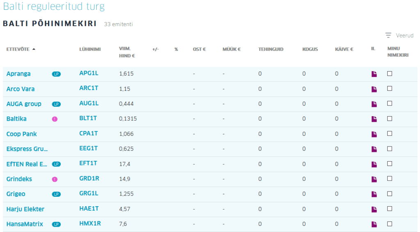
Task: Open the Apranga document icon
Action: 374,74
